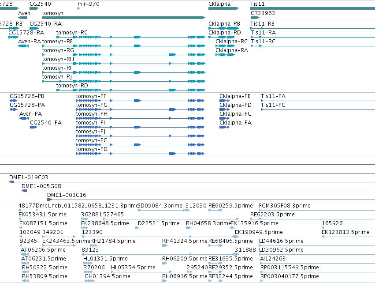
Task: Click the mir-970 gene label
Action: pyautogui.click(x=89, y=4)
